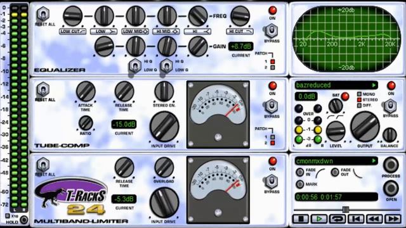
Task: Toggle the output section ON light
Action: point(391,85)
